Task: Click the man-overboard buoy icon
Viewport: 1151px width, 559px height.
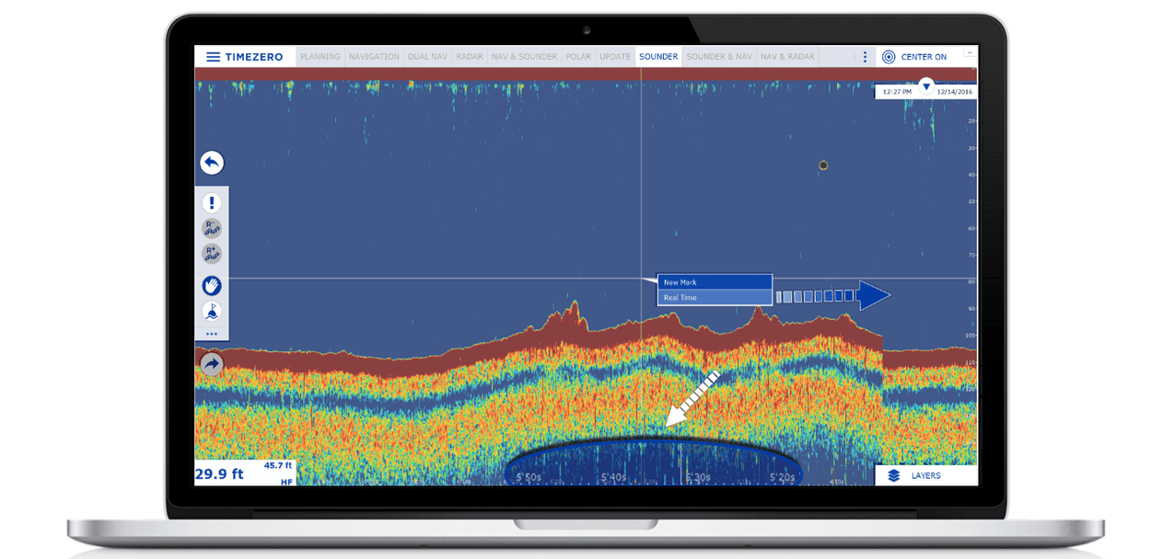Action: coord(211,311)
